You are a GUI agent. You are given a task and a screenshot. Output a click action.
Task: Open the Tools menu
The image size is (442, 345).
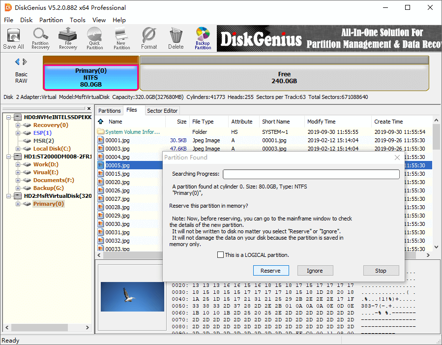pyautogui.click(x=78, y=20)
